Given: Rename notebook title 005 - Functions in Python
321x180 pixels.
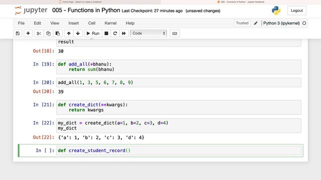Looking at the screenshot, I should [x=86, y=10].
